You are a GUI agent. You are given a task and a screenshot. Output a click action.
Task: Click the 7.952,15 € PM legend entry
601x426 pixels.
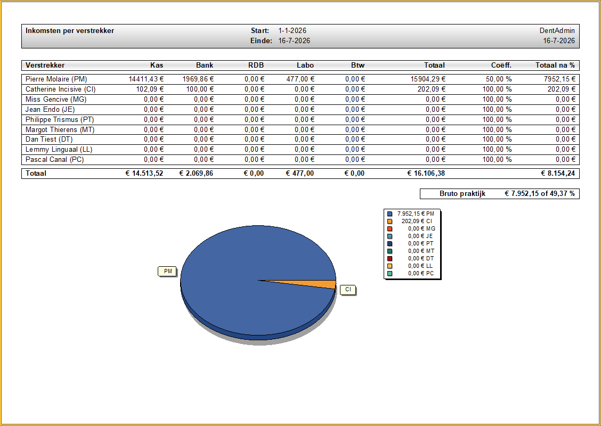coord(416,214)
